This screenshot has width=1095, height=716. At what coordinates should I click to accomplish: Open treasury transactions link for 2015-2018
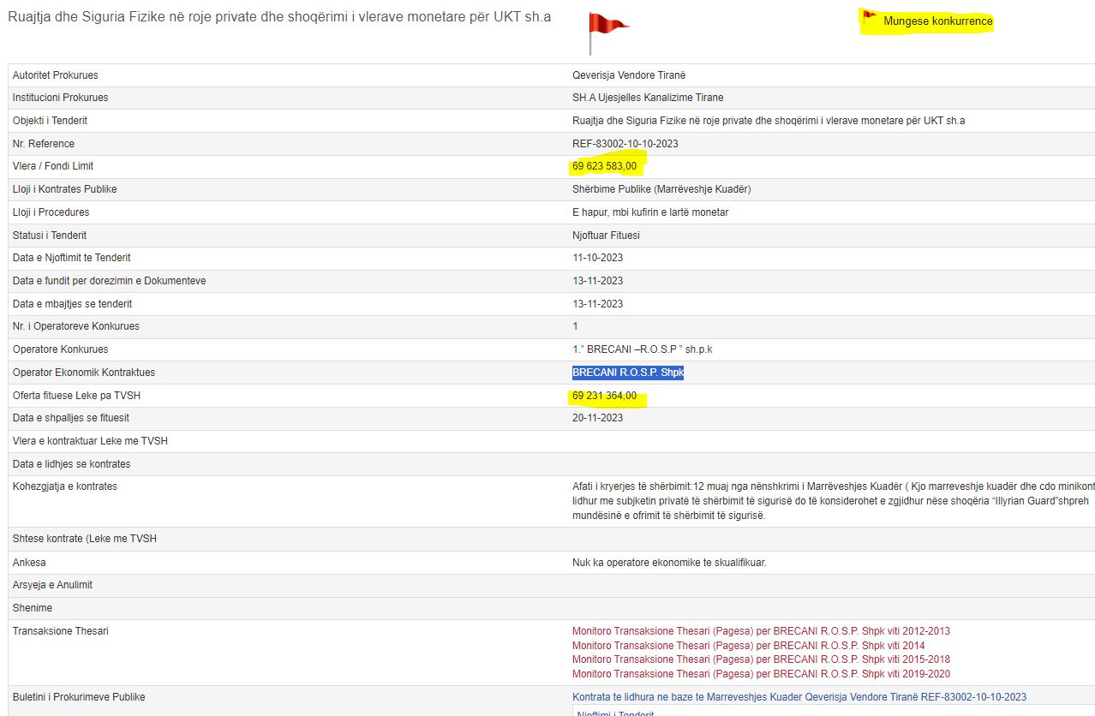(x=761, y=659)
